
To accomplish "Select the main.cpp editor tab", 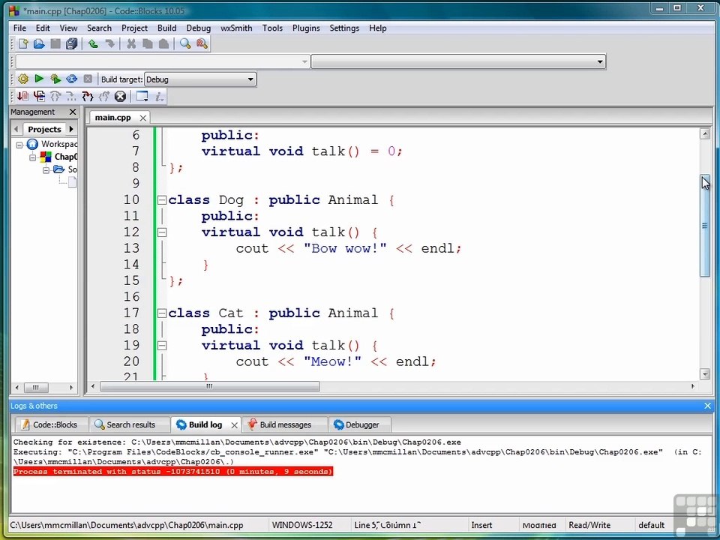I will [x=113, y=118].
